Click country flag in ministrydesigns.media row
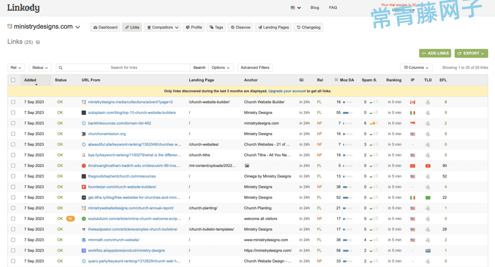This screenshot has width=495, height=267. pyautogui.click(x=412, y=102)
